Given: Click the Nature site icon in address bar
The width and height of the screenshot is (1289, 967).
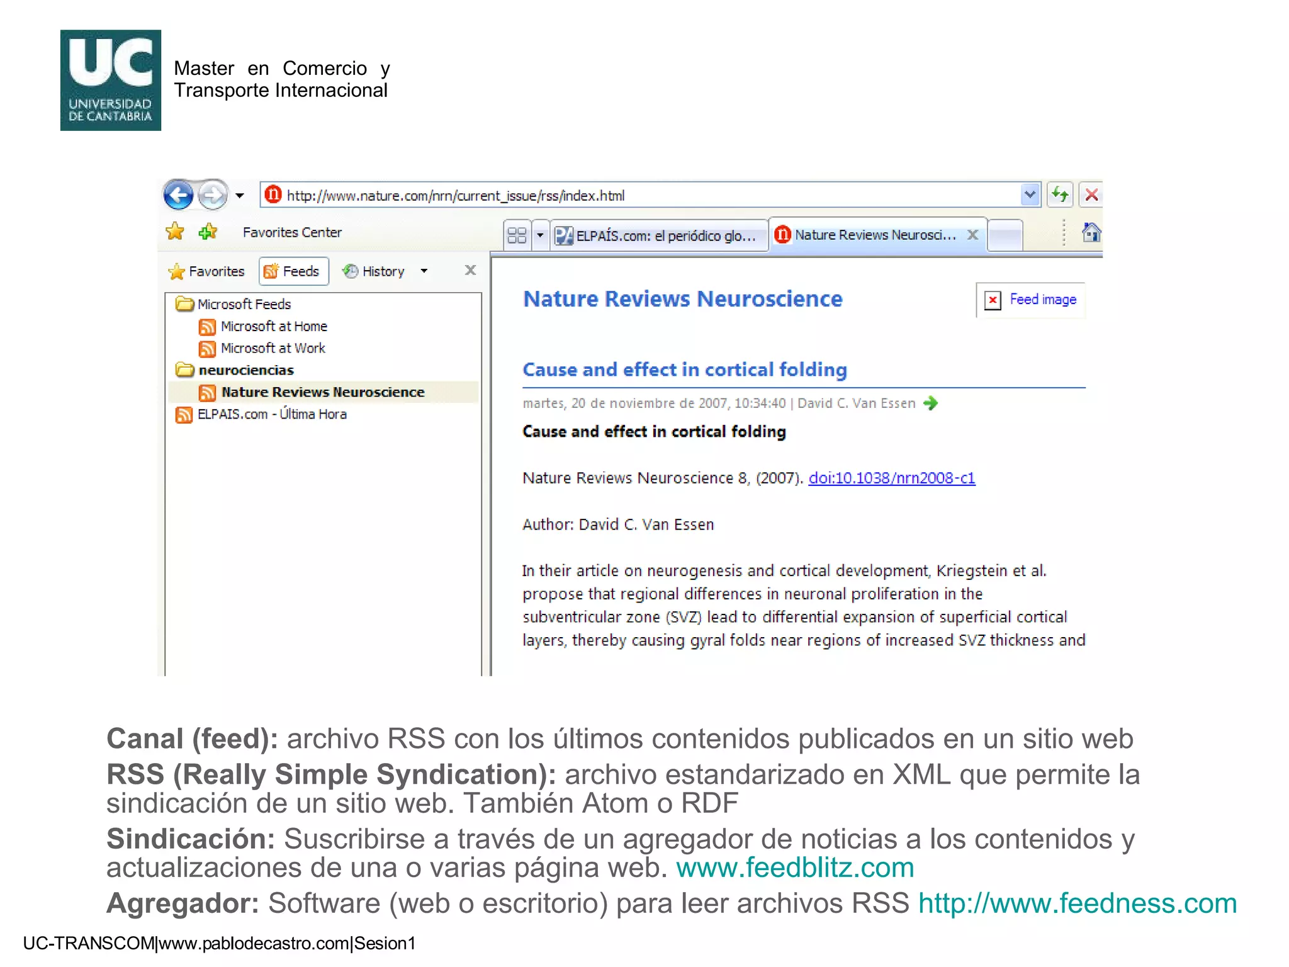Looking at the screenshot, I should click(273, 195).
